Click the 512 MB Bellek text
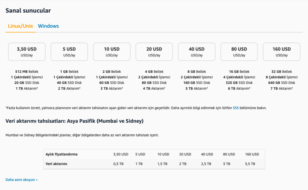Viewport: 308px width, 190px height. point(27,72)
